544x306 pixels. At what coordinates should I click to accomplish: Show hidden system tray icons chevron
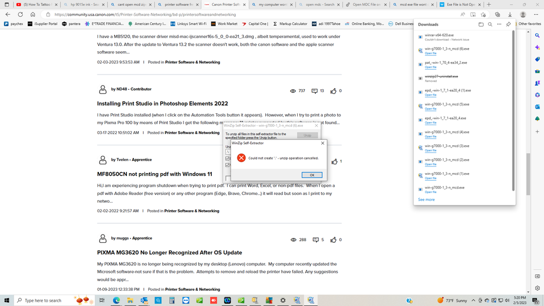tap(473, 301)
